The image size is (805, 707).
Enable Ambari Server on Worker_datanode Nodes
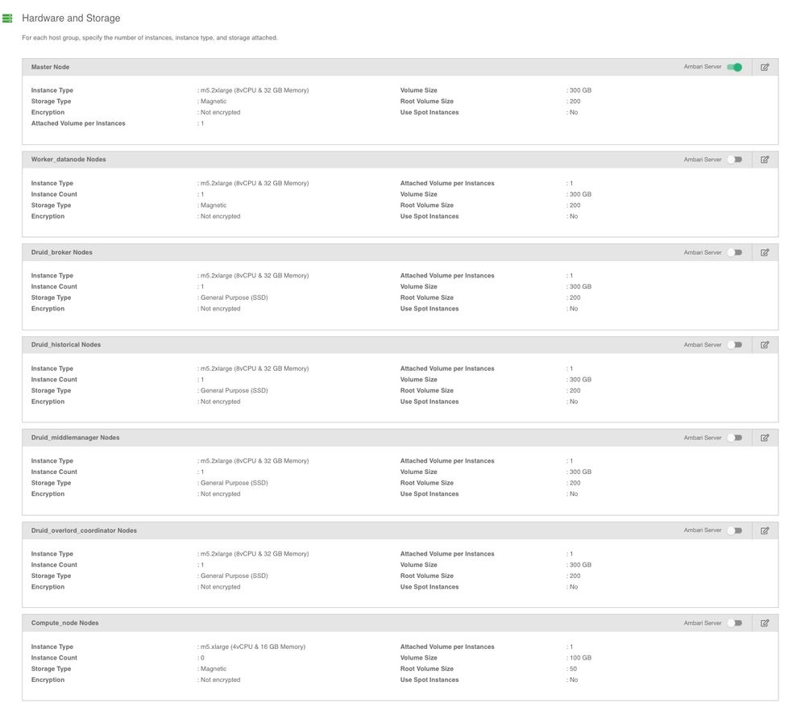(734, 160)
